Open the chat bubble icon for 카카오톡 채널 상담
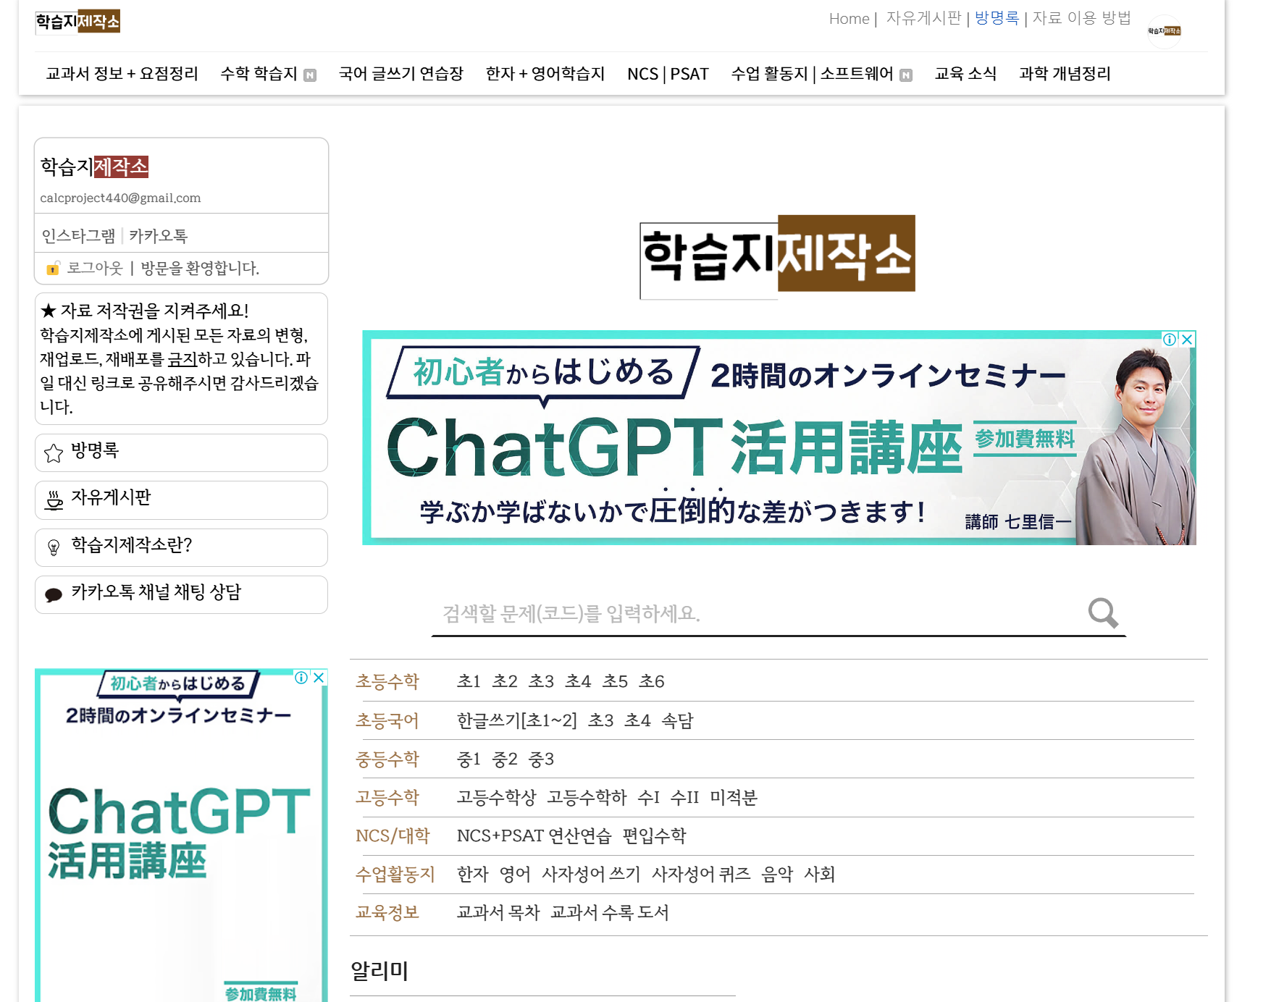The height and width of the screenshot is (1002, 1271). click(x=52, y=594)
